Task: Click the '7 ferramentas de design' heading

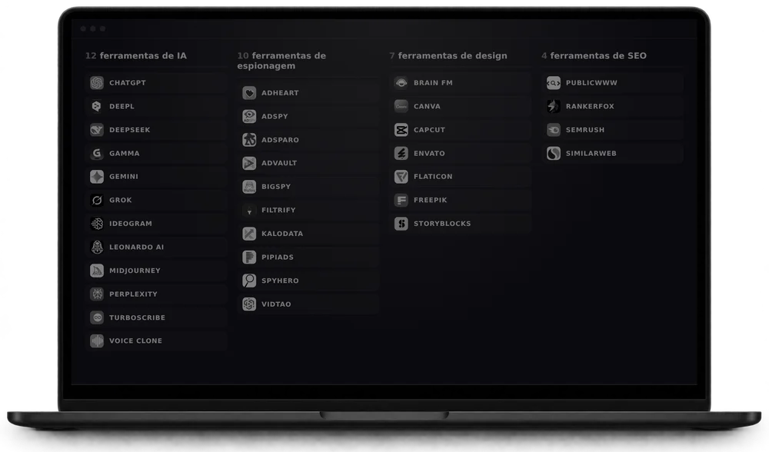Action: coord(448,55)
